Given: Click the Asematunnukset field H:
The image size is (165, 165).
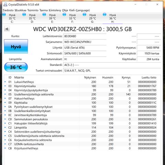Looking at the screenshot, I should 85,59.
